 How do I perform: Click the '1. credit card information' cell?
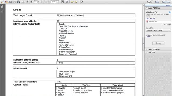pos(111,88)
